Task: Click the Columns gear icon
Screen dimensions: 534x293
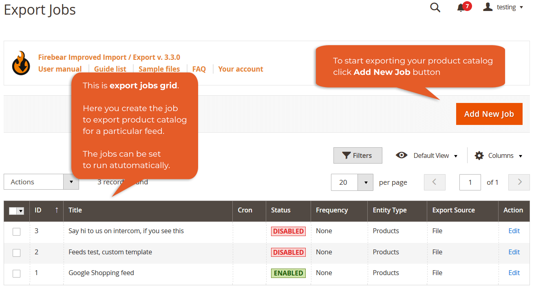Action: point(479,155)
